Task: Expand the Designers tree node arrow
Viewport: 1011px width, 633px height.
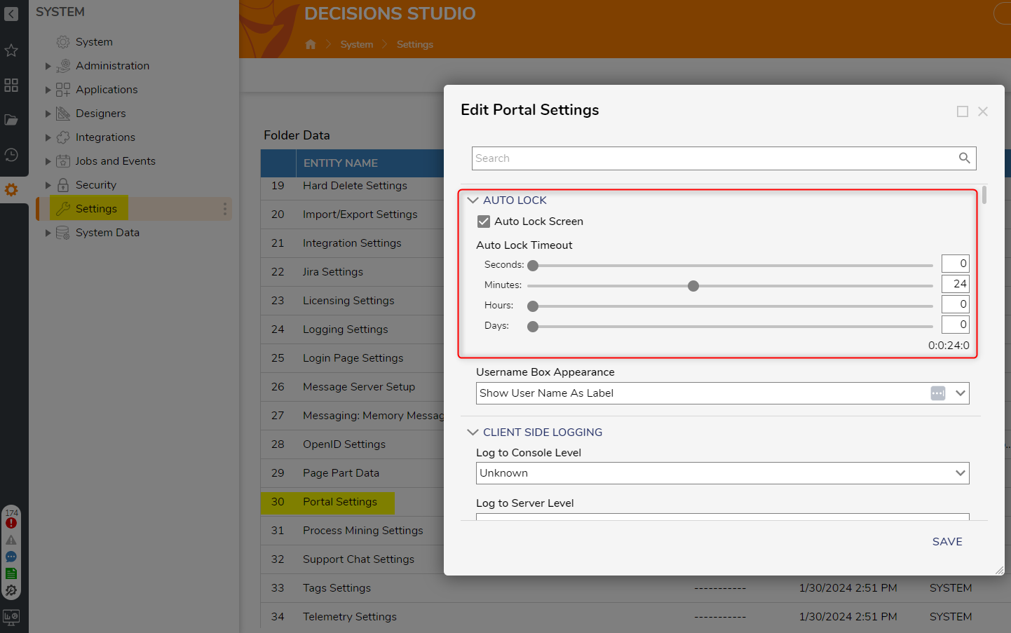Action: coord(48,114)
